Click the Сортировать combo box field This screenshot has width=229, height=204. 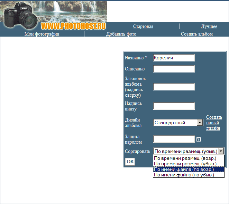coord(189,151)
